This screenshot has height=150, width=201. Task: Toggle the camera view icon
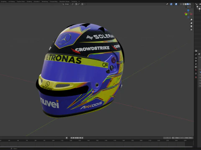pos(191,26)
